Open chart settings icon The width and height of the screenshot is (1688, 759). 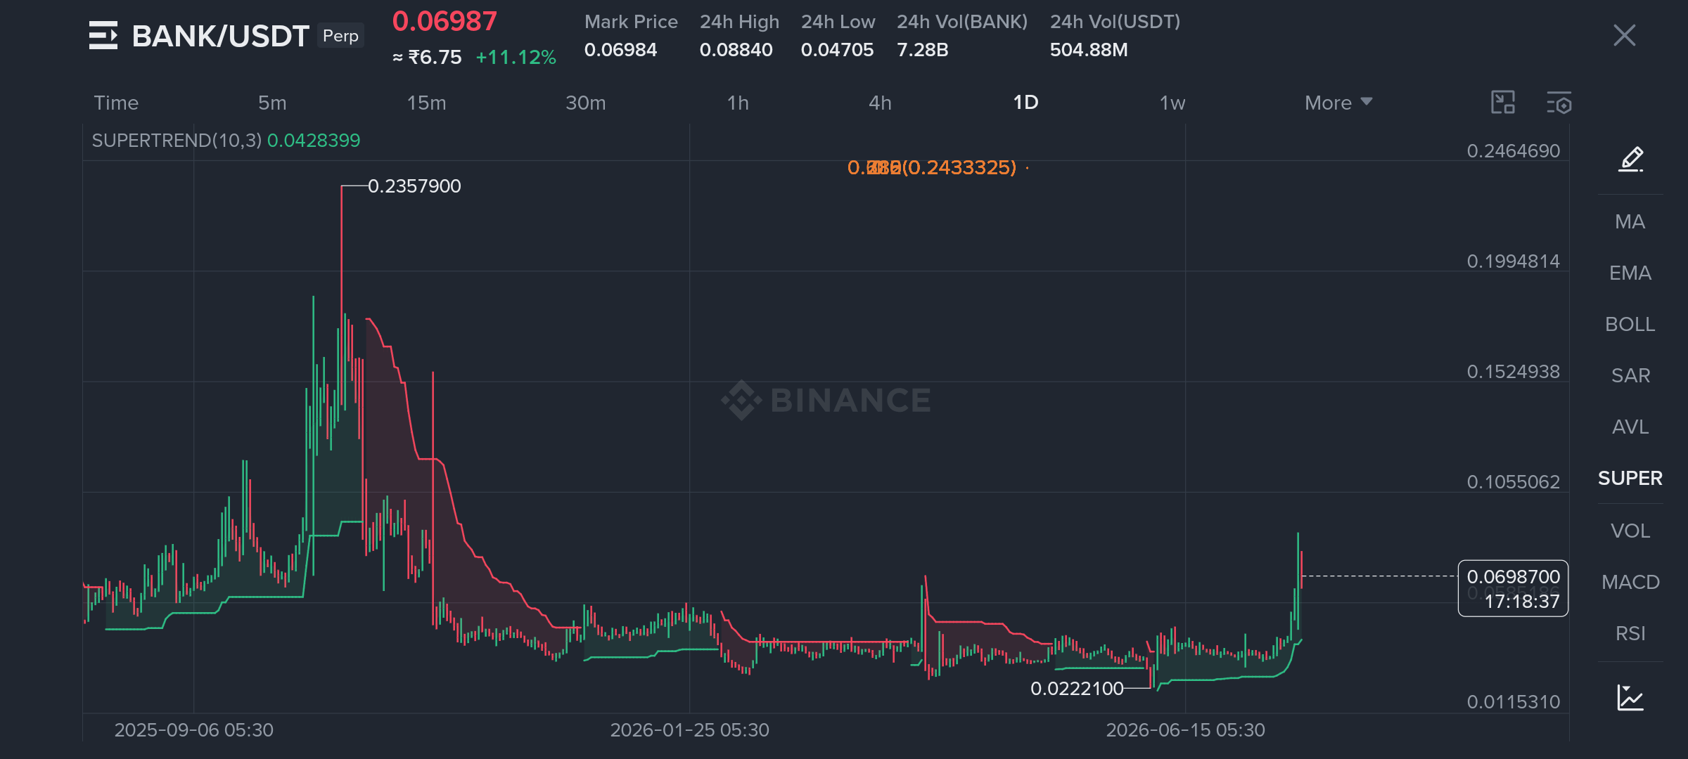pos(1559,103)
